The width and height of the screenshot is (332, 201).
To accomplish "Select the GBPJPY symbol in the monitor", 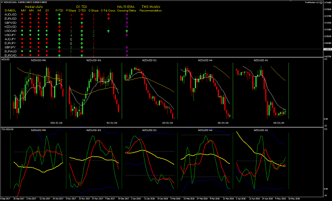I will pyautogui.click(x=10, y=47).
